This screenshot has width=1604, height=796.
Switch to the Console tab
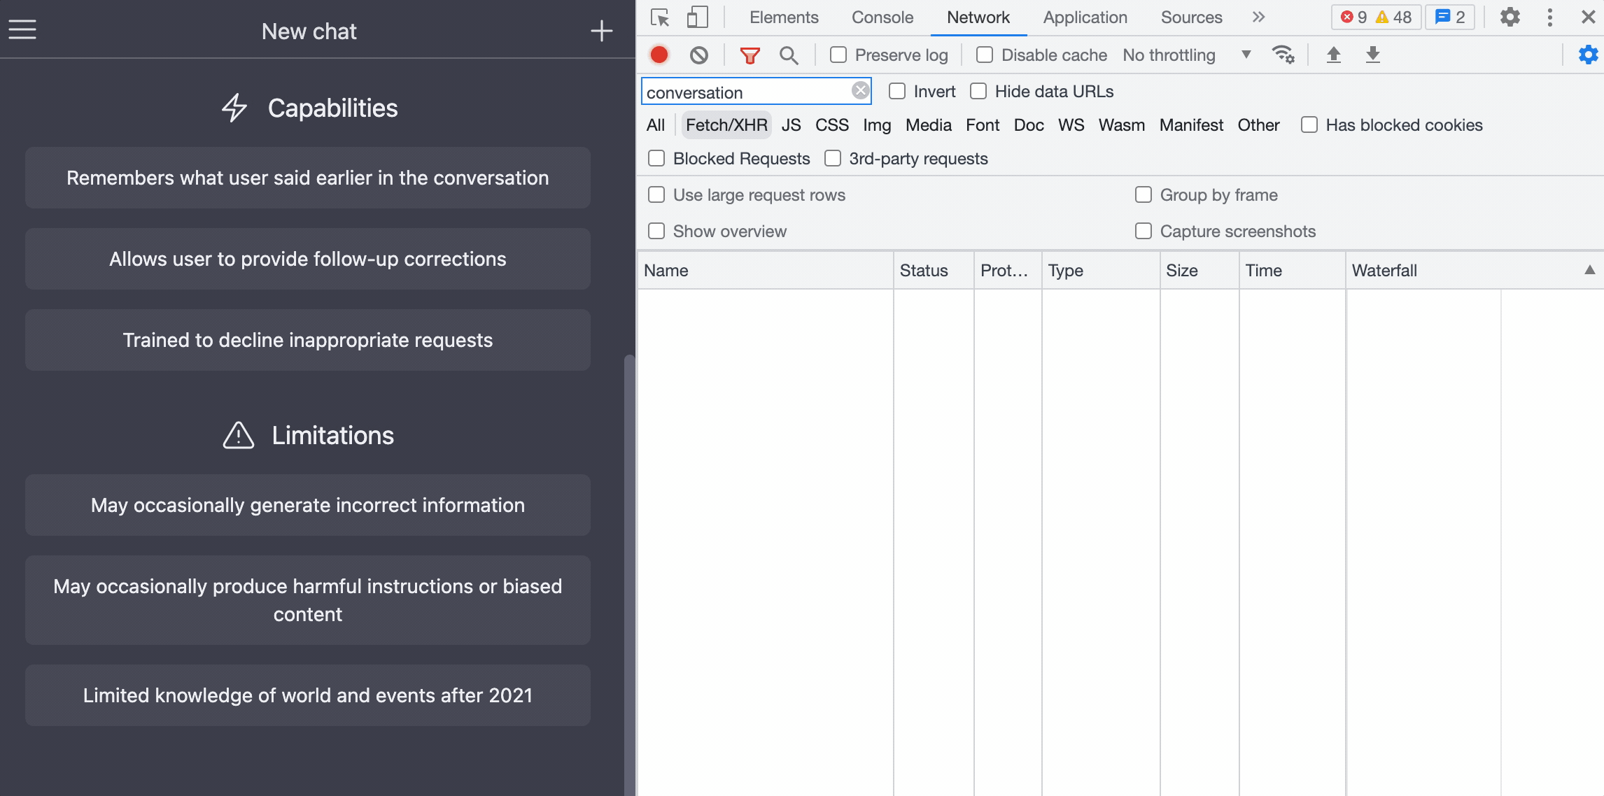coord(882,17)
